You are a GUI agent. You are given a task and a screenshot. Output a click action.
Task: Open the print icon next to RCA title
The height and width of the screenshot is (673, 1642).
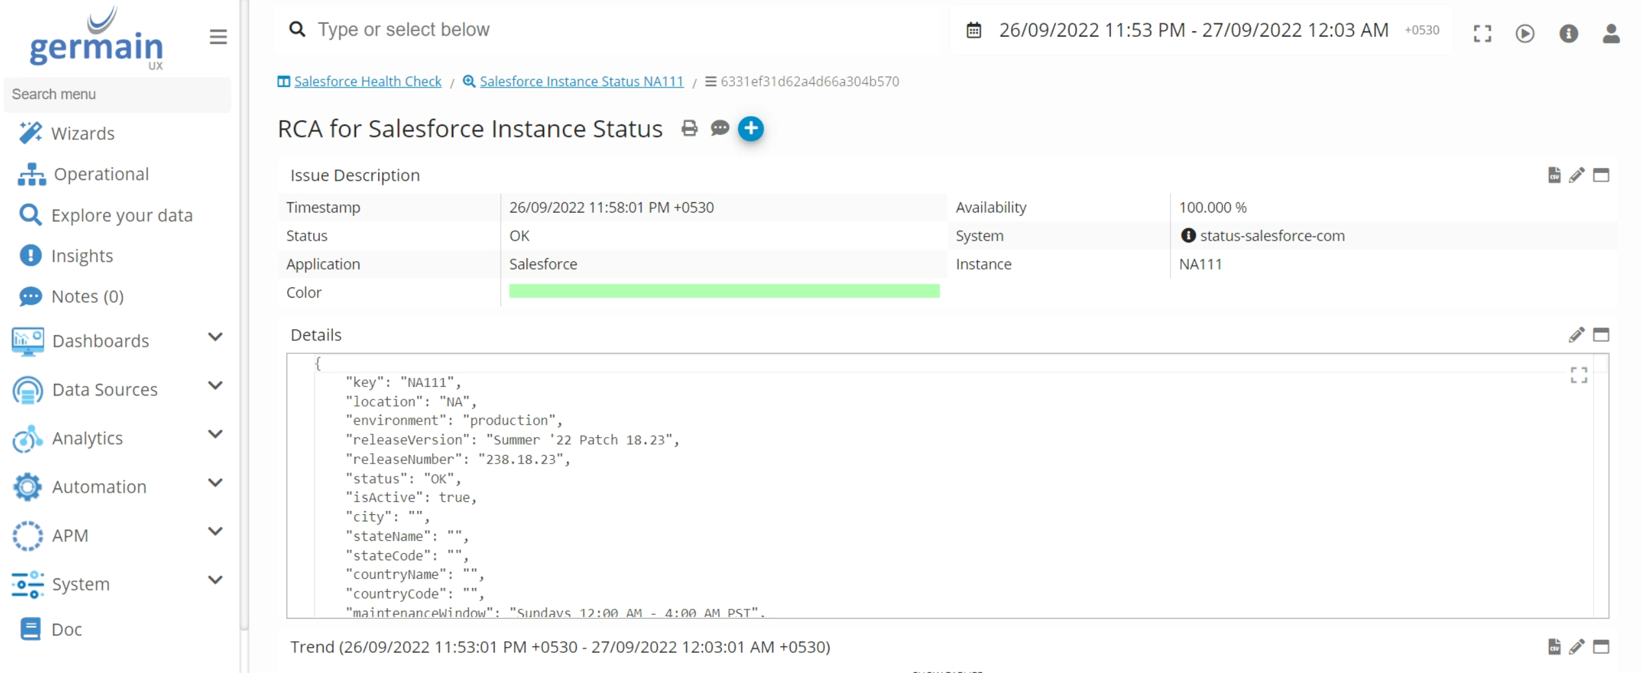(x=689, y=128)
